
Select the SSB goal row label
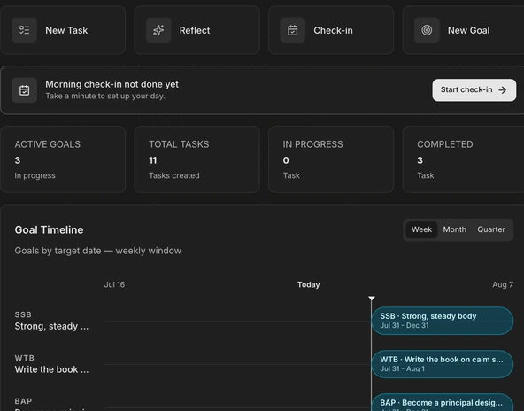(x=52, y=321)
